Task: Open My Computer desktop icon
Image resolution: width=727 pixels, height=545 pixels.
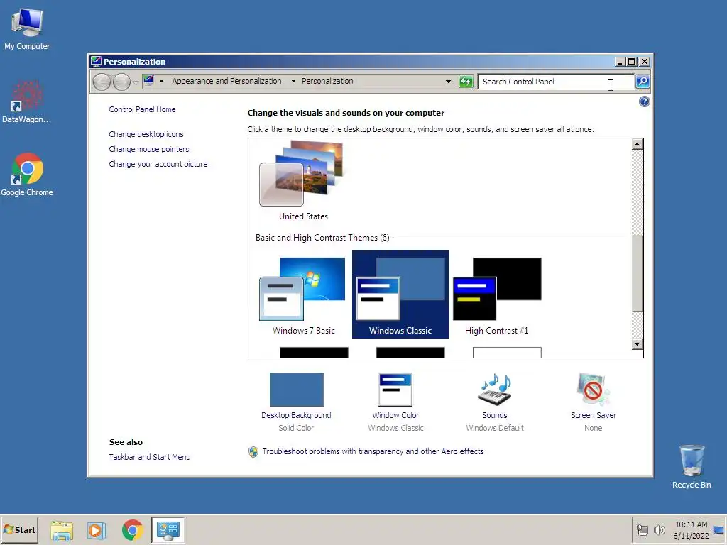Action: [x=27, y=28]
